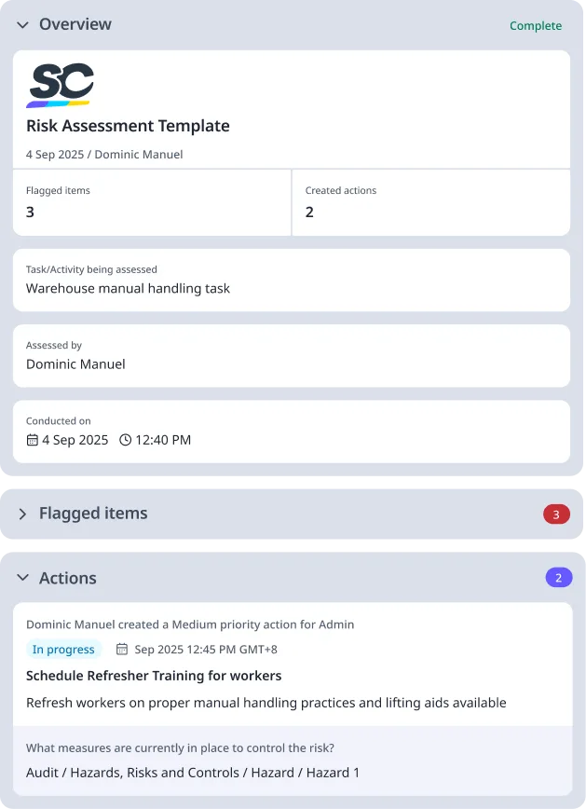Click the Risk Assessment Template title

[x=127, y=126]
